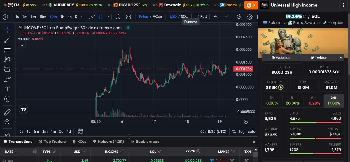Switch to KOLs tab

click(79, 142)
